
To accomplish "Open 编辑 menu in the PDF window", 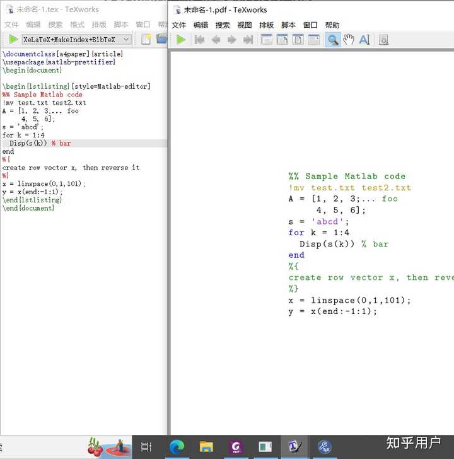I will tap(201, 25).
